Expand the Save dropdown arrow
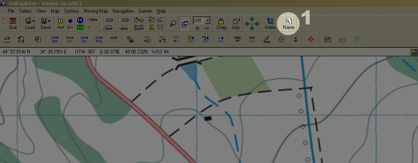Screen dimensions: 418x163 49,21
